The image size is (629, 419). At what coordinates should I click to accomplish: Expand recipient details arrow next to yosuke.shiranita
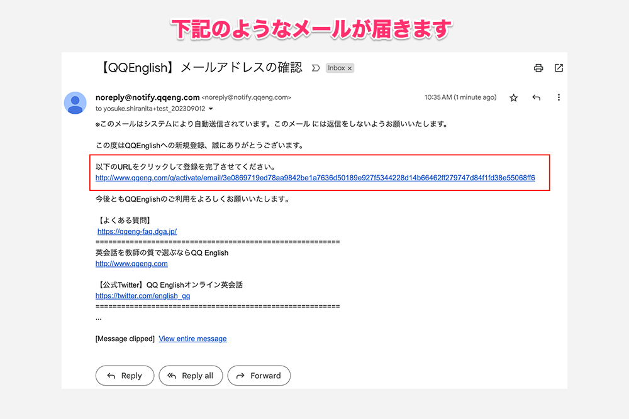(x=211, y=109)
